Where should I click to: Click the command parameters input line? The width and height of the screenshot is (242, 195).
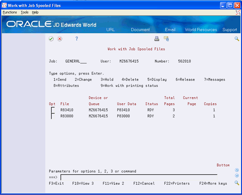[139, 177]
